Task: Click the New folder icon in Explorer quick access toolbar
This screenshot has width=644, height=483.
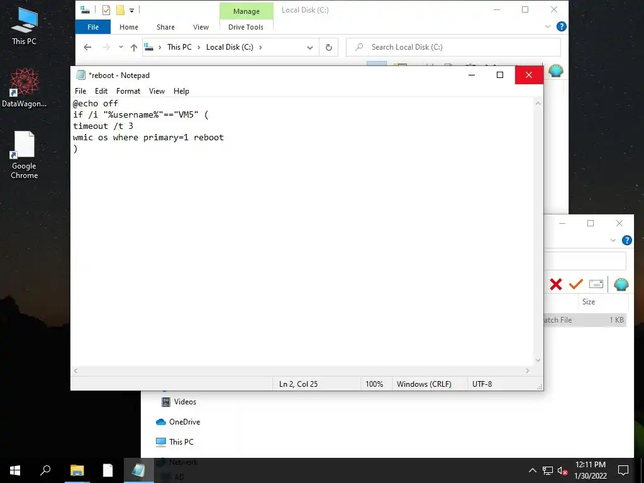Action: 120,10
